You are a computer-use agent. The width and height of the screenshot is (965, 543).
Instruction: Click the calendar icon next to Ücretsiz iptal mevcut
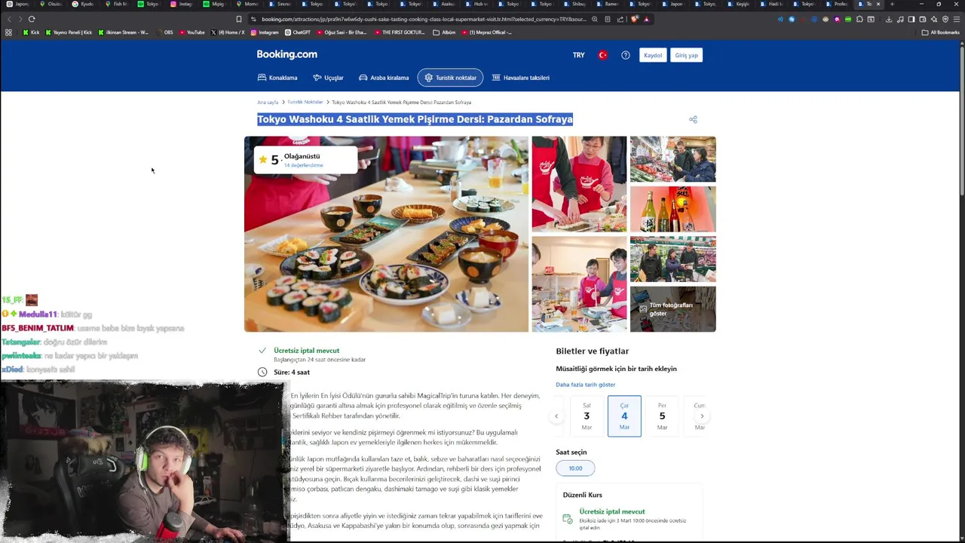567,519
